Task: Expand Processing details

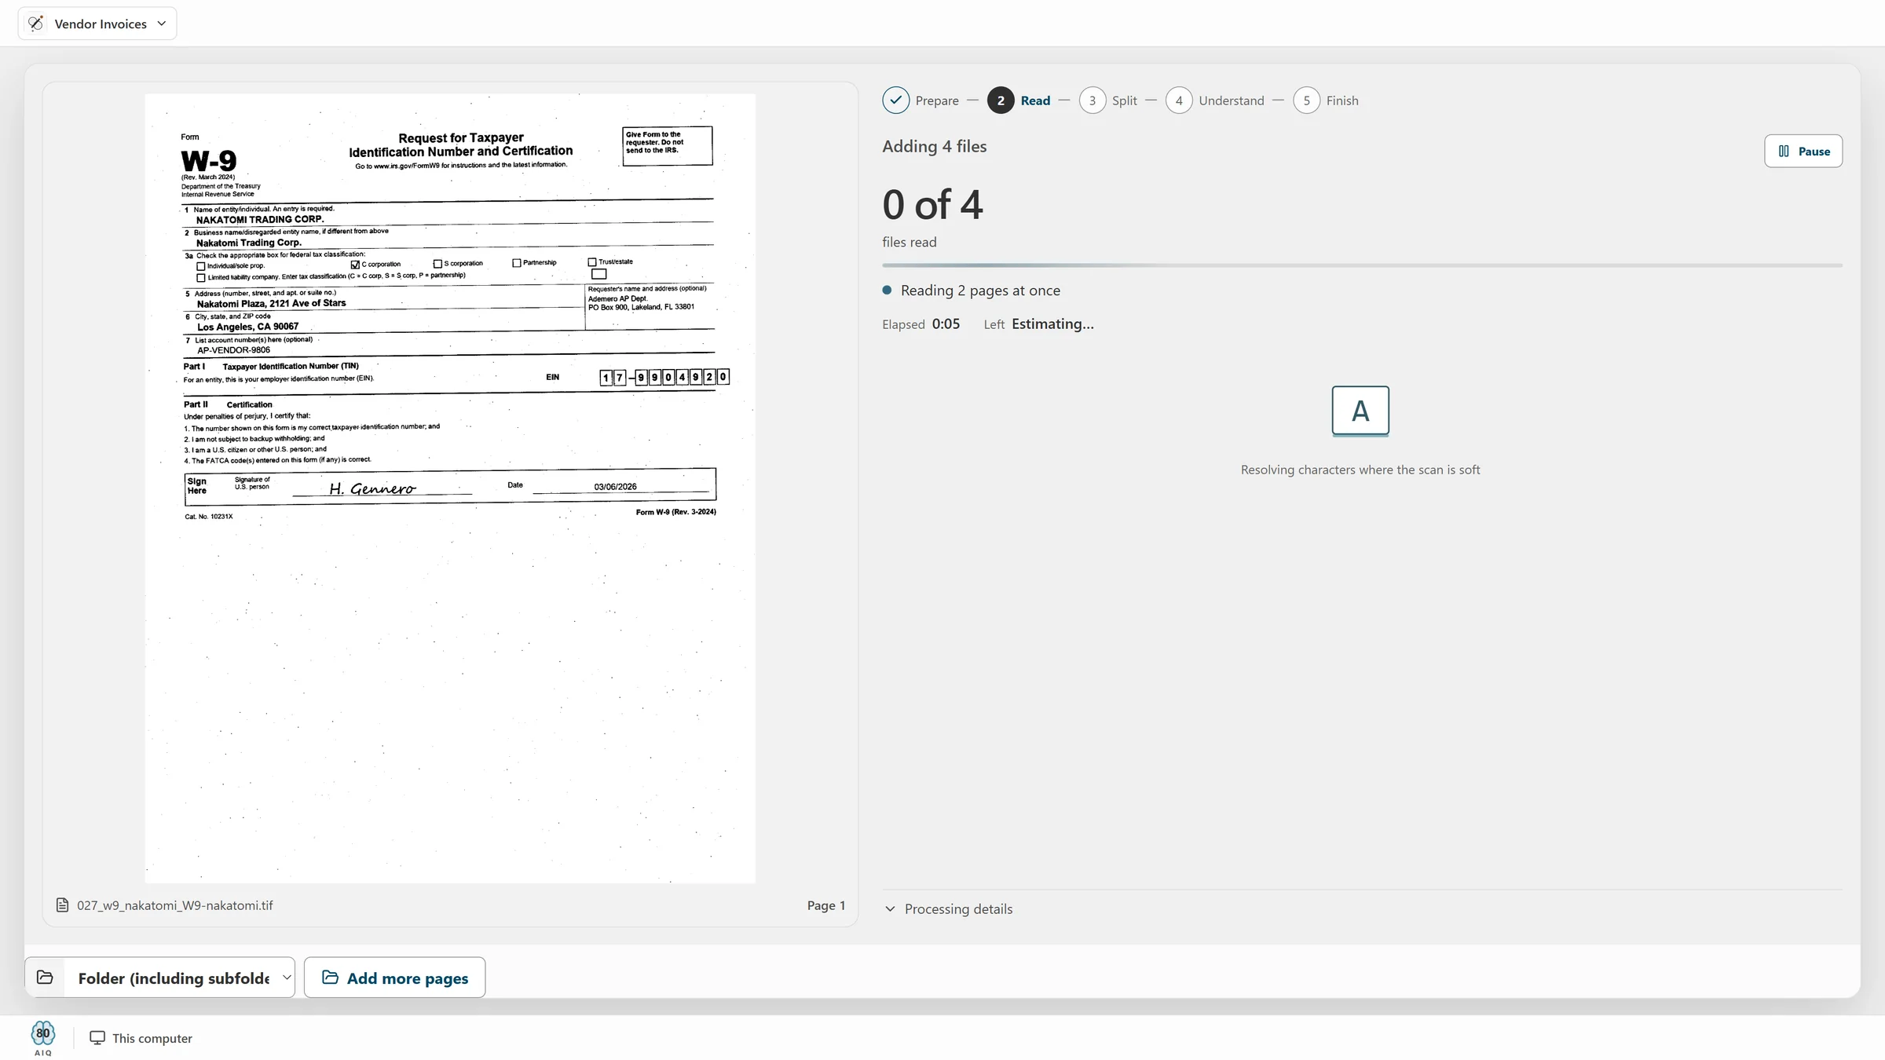Action: [949, 908]
